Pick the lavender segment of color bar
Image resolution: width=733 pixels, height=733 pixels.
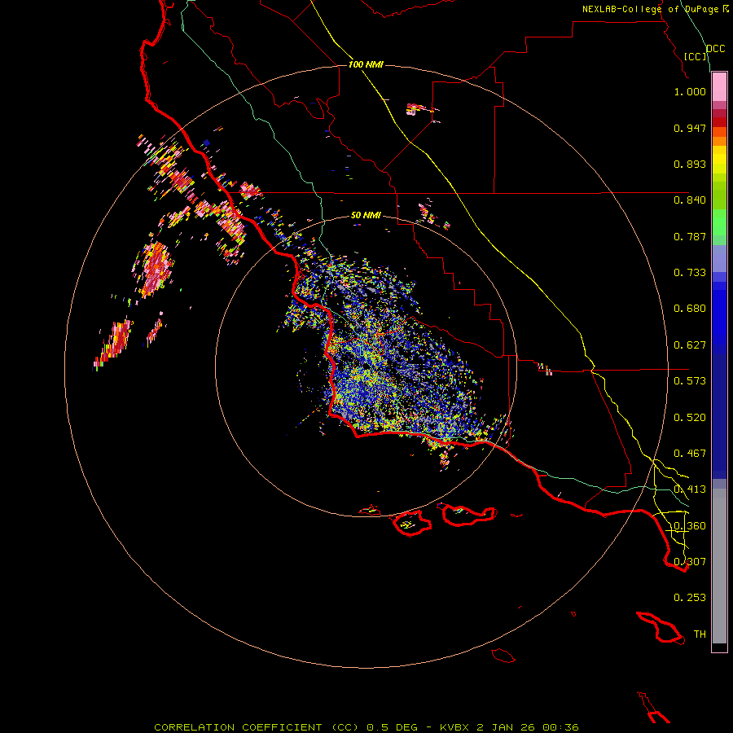click(x=719, y=258)
